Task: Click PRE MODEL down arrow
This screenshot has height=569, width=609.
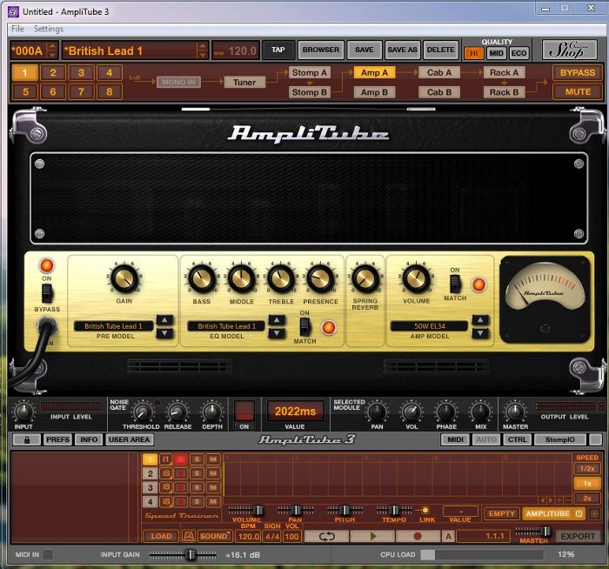Action: click(x=164, y=333)
